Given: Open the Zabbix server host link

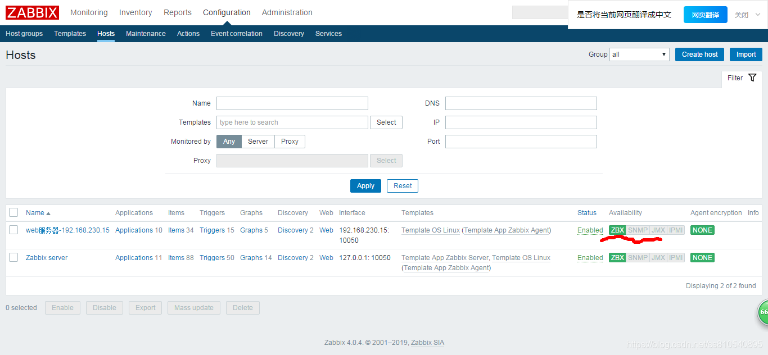Looking at the screenshot, I should point(47,258).
